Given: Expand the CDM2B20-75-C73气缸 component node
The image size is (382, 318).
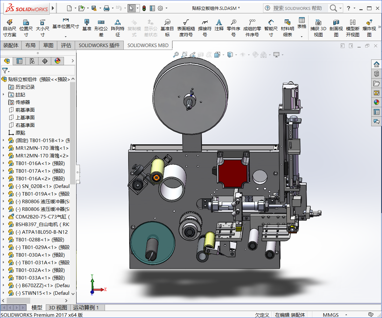Looking at the screenshot, I should click(3, 217).
